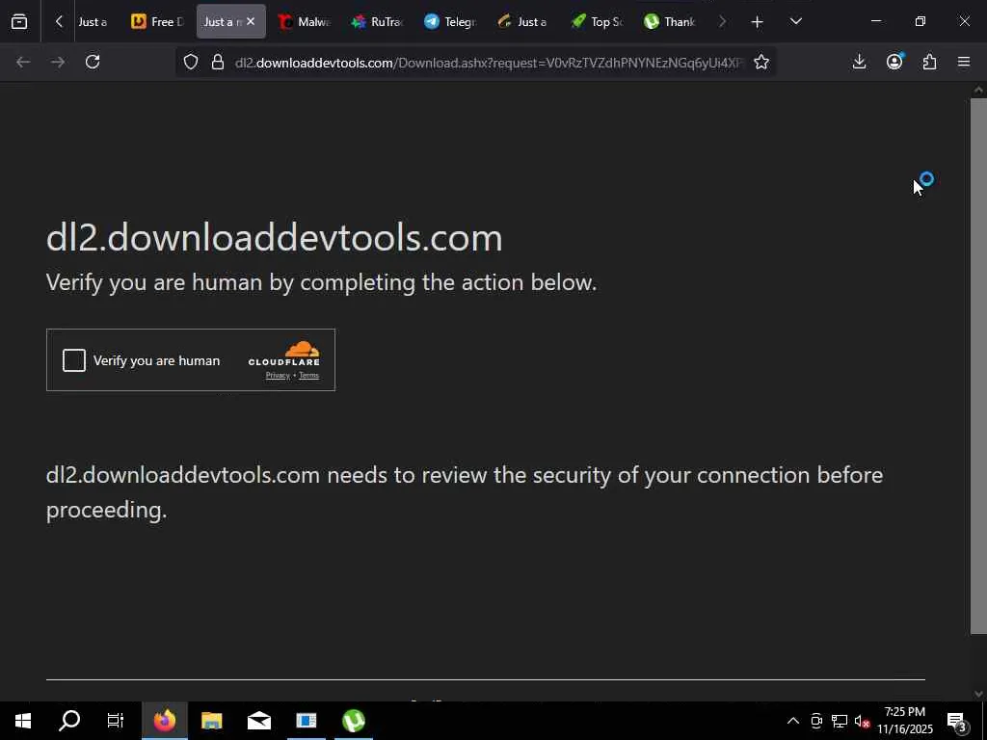Switch to the 'Free D' tab
Image resolution: width=987 pixels, height=740 pixels.
(157, 22)
